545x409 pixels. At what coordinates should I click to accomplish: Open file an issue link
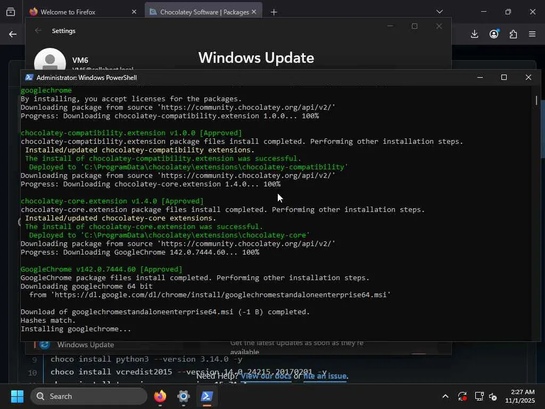click(x=325, y=376)
